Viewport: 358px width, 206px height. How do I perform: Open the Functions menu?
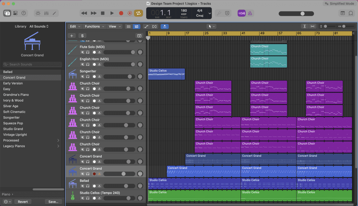93,26
